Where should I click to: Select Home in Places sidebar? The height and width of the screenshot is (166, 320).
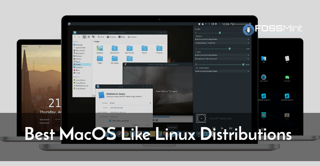(82, 65)
